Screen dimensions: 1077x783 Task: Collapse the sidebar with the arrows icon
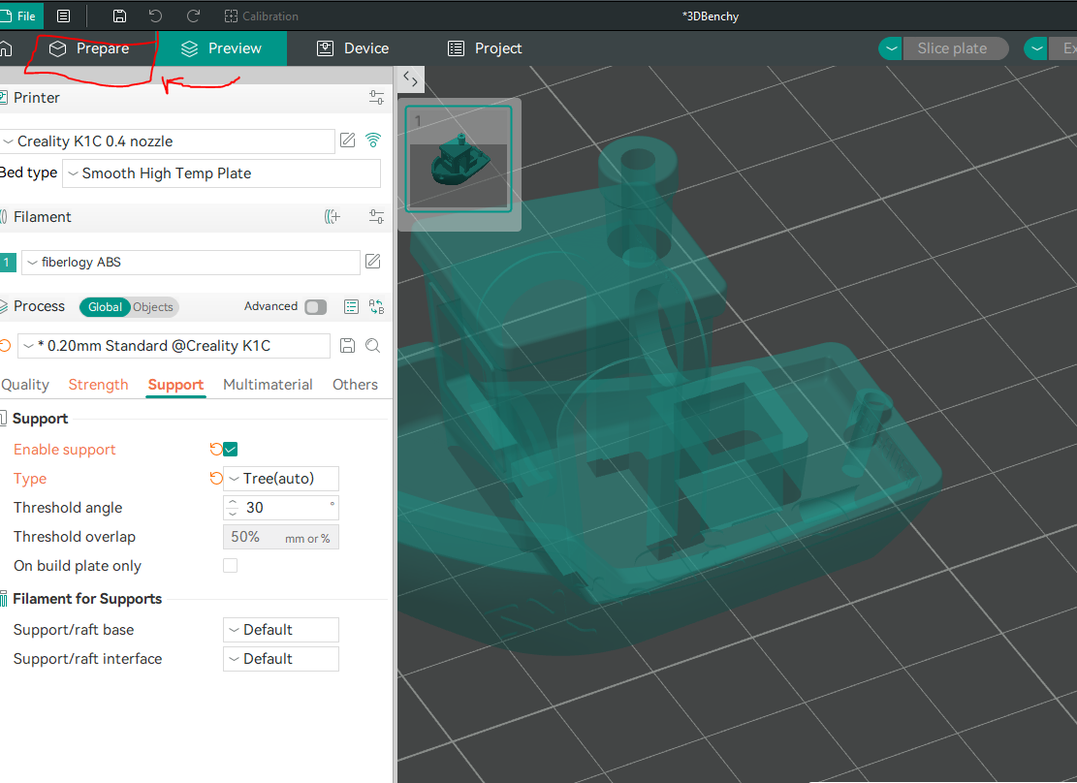pos(411,79)
